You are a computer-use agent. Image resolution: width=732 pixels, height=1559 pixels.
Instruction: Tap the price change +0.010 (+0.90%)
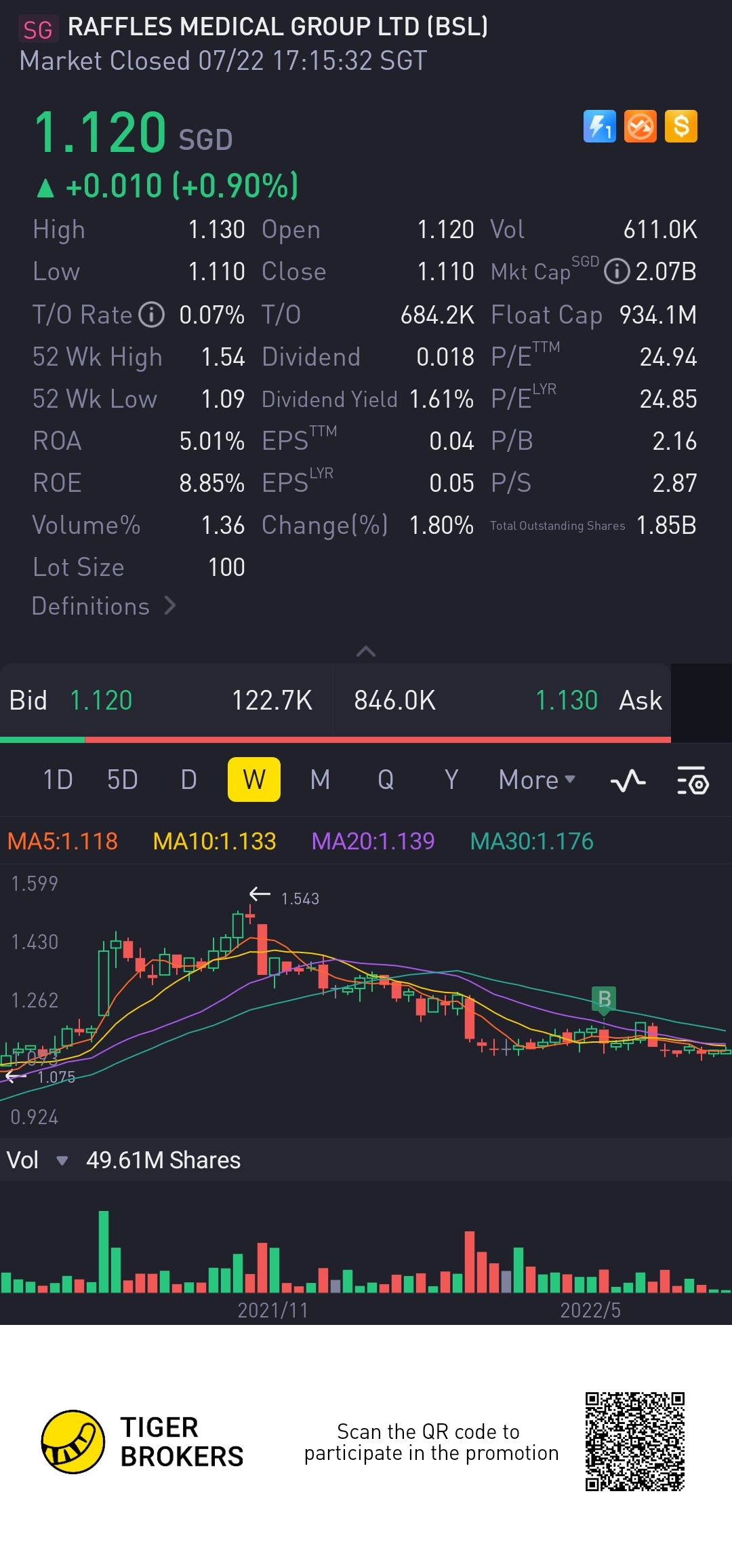[167, 186]
